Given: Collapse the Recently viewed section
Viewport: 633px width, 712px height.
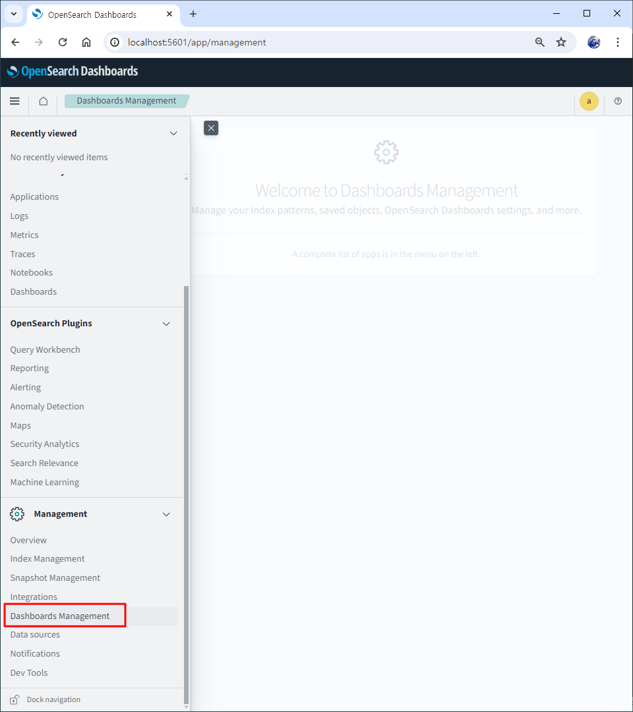Looking at the screenshot, I should [173, 133].
